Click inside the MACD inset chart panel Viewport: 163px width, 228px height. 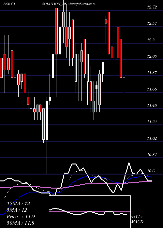click(90, 212)
